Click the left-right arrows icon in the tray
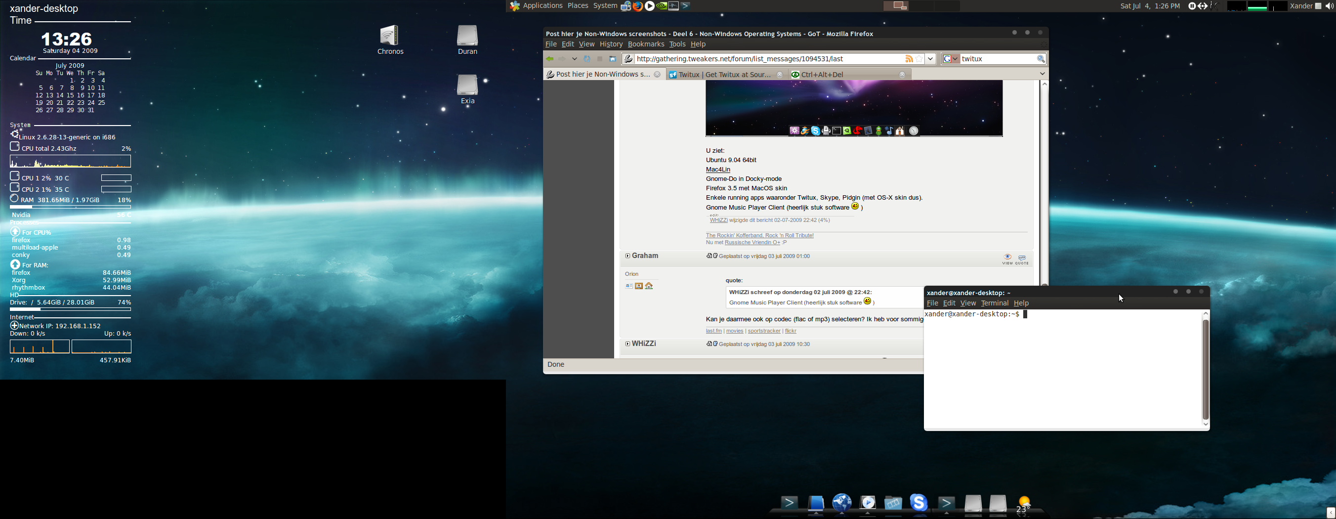 [1202, 6]
